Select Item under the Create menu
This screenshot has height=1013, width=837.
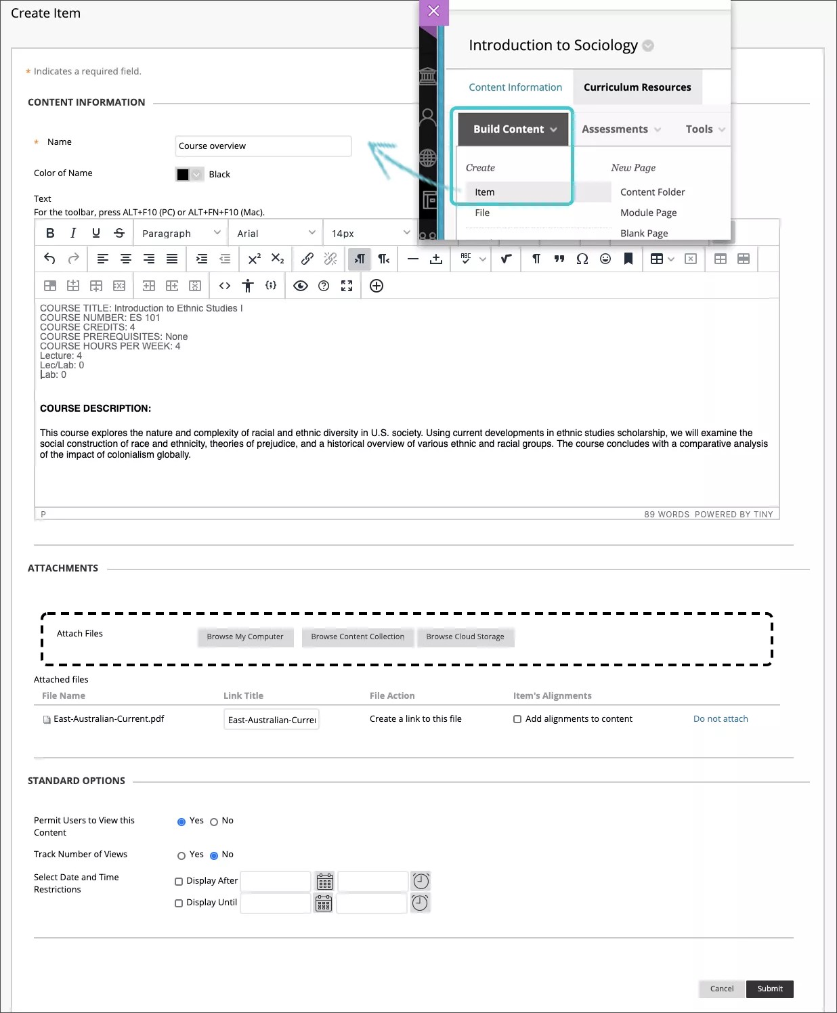pyautogui.click(x=484, y=192)
